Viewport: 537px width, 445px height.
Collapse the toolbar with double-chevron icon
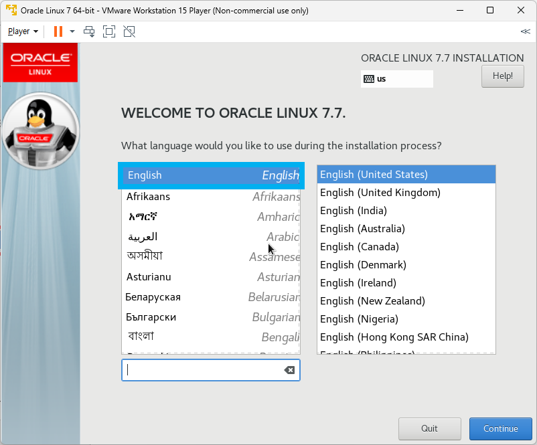pos(525,31)
